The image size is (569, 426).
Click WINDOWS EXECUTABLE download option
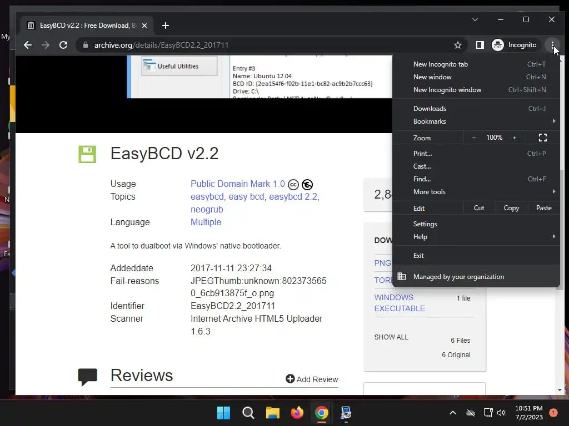[x=399, y=303]
